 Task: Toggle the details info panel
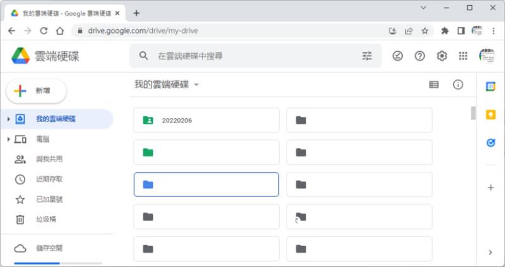coord(458,85)
